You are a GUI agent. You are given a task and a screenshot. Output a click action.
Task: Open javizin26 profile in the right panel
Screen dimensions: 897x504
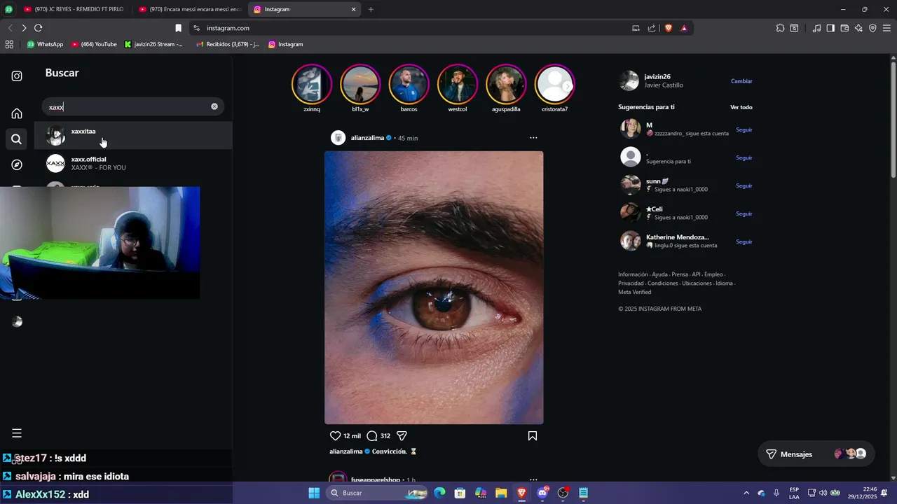pos(657,76)
